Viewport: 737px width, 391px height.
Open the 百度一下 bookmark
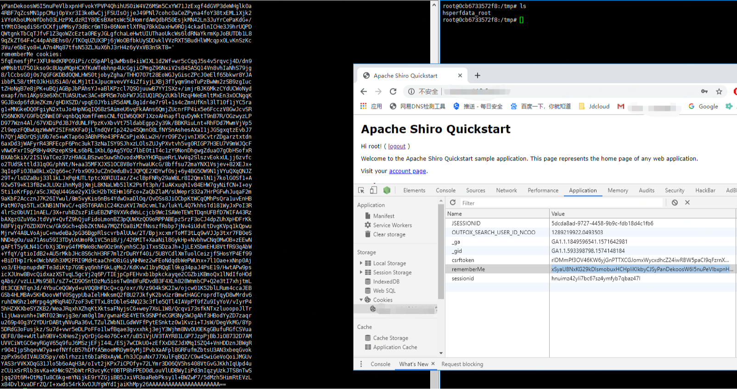(x=540, y=106)
